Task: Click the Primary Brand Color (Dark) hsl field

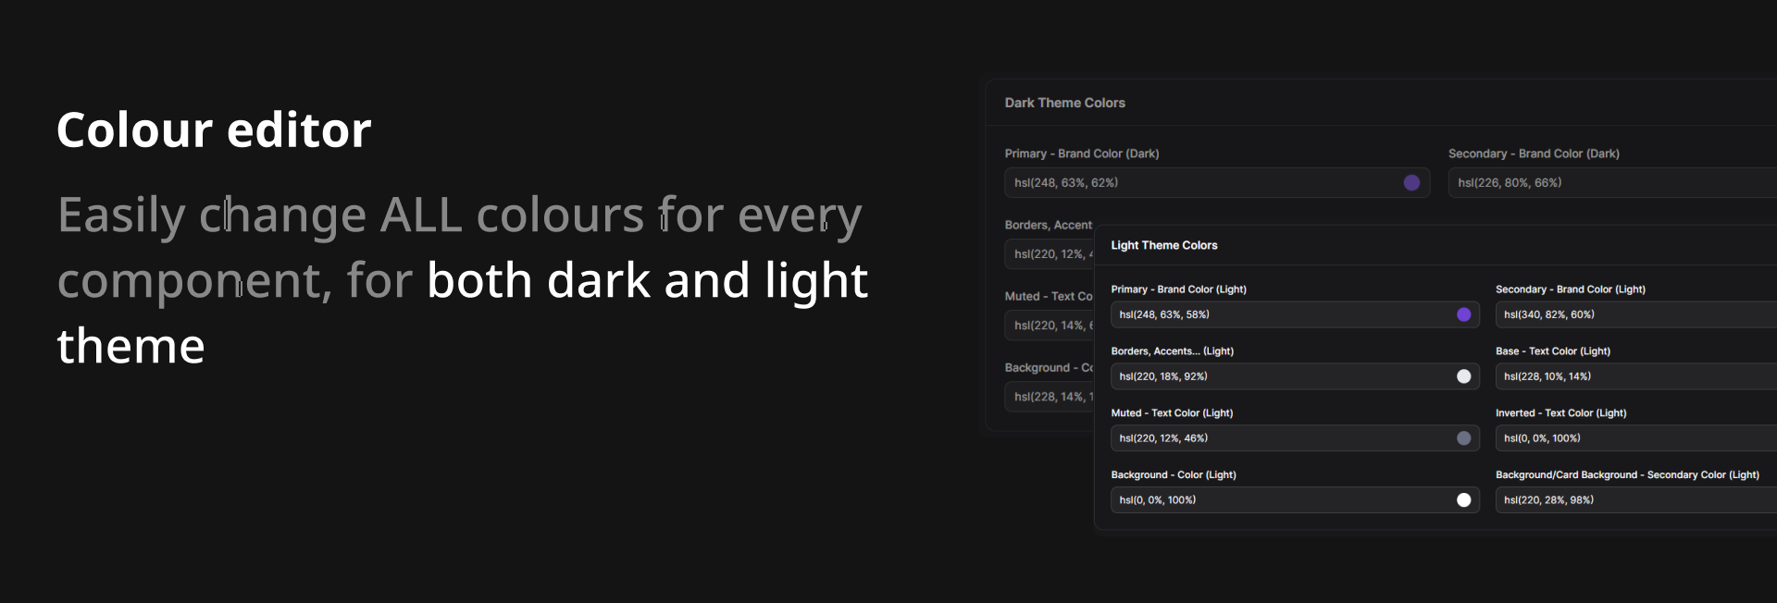Action: pos(1203,183)
